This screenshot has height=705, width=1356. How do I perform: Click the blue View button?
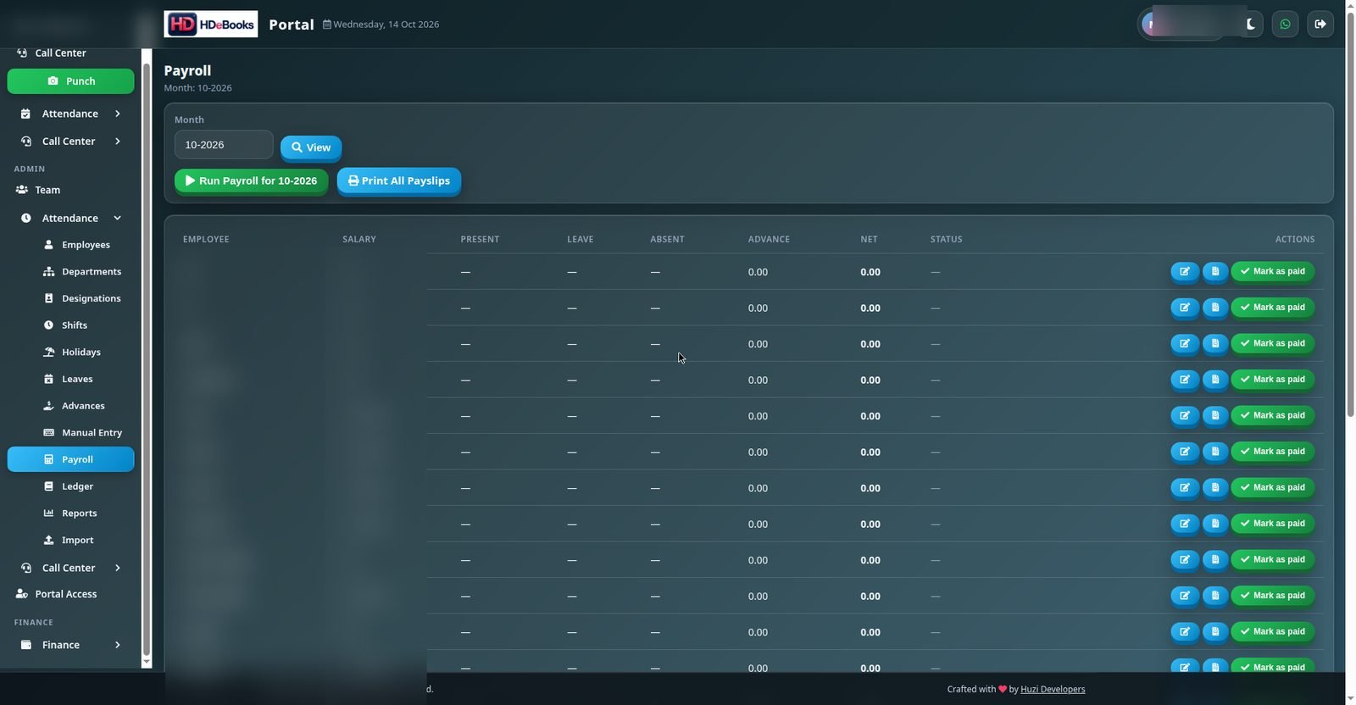coord(311,147)
